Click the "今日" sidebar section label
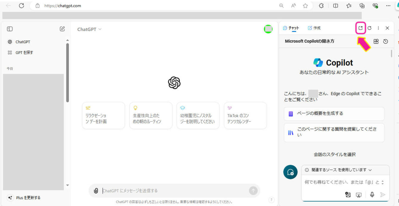The height and width of the screenshot is (206, 399). point(10,69)
